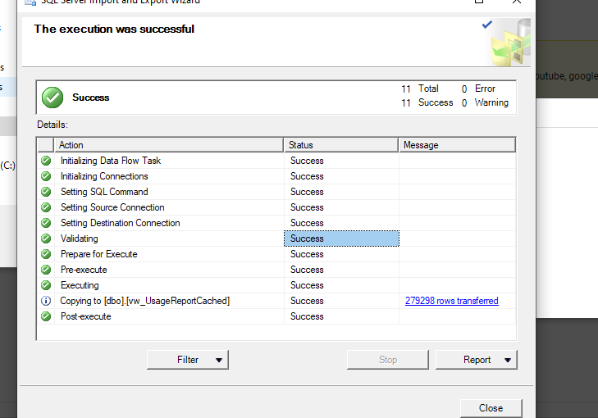Click the check icon for Setting Destination Connection
Screen dimensions: 598x418
point(46,223)
